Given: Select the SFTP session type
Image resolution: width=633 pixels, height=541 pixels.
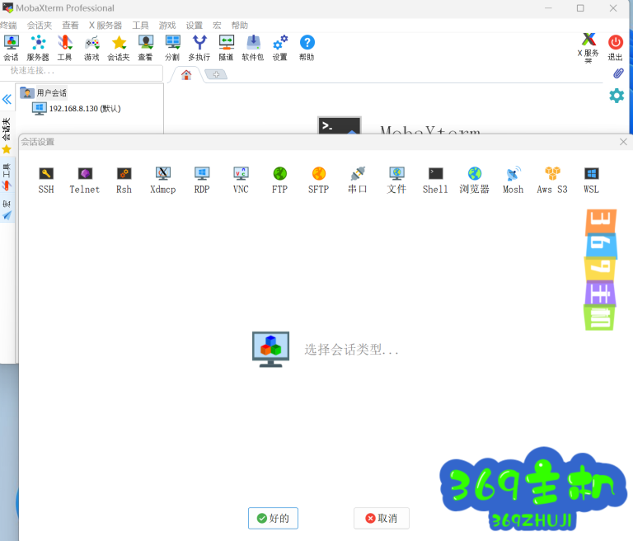Looking at the screenshot, I should [318, 181].
